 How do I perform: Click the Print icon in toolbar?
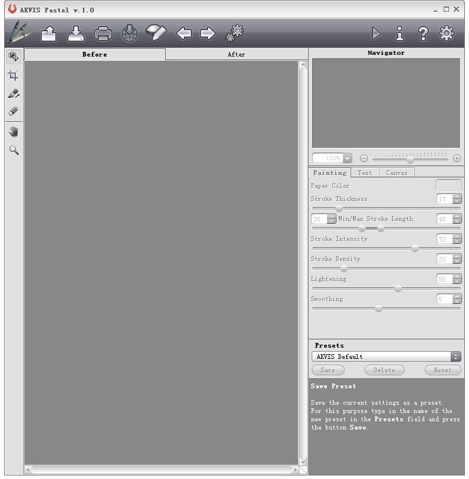103,34
